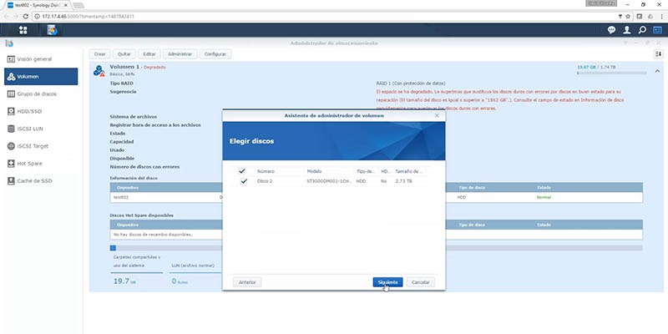This screenshot has height=334, width=668.
Task: Toggle the Disco 2 checkbox
Action: tap(244, 181)
